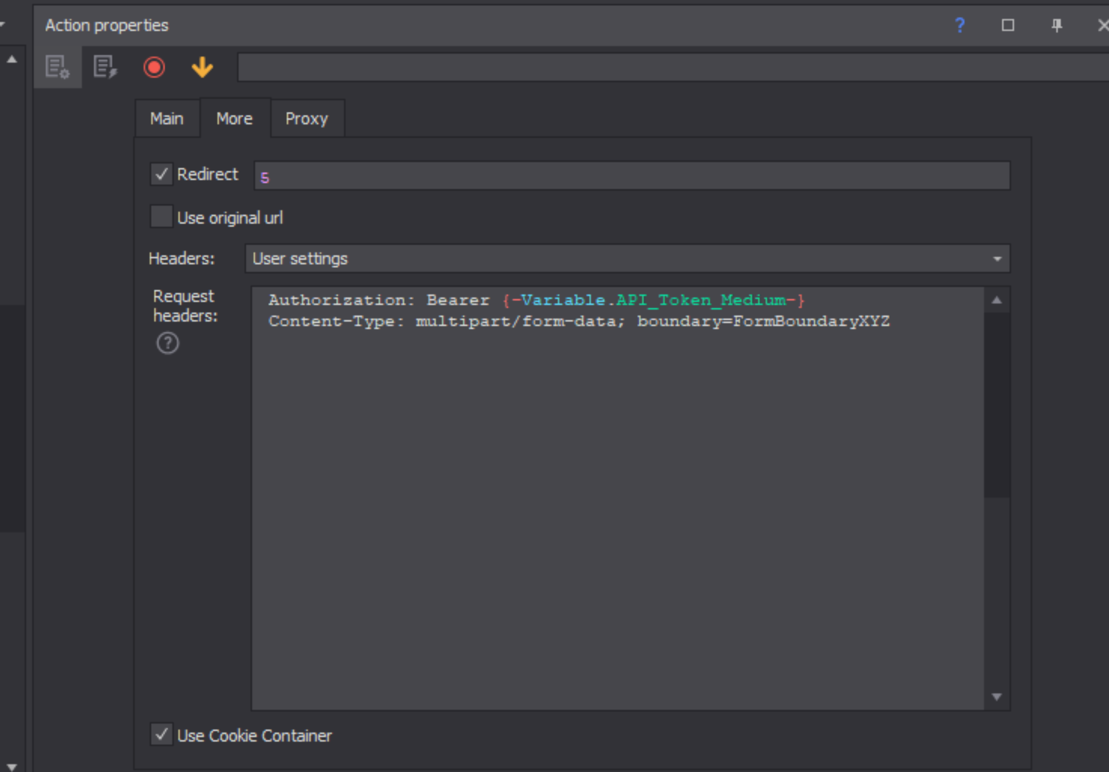The image size is (1109, 772).
Task: Click the headers scrollbar down arrow
Action: (997, 697)
